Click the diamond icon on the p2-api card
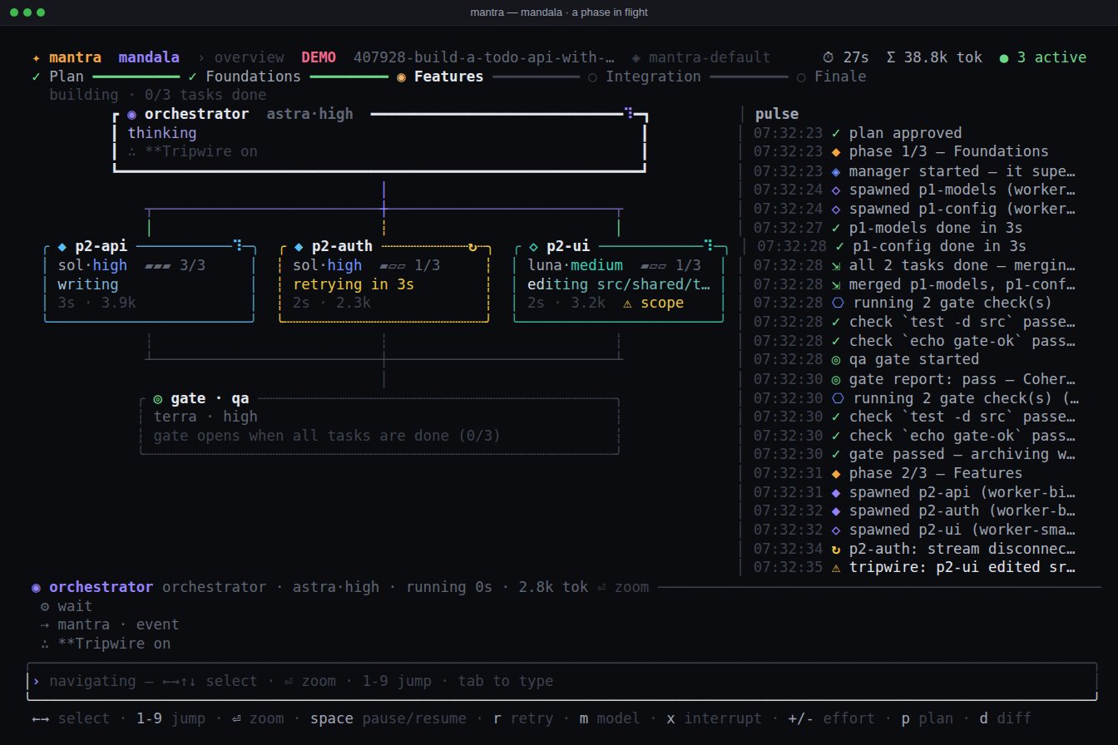 pyautogui.click(x=62, y=246)
